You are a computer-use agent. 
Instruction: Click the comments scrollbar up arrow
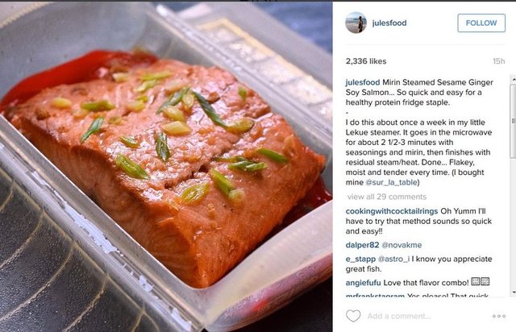(514, 79)
